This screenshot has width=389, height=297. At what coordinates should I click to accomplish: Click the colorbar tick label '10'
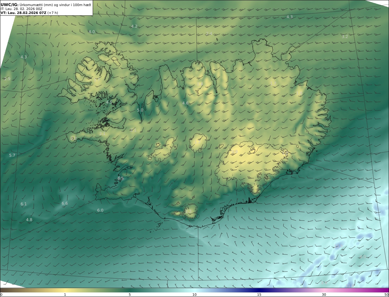click(194, 295)
